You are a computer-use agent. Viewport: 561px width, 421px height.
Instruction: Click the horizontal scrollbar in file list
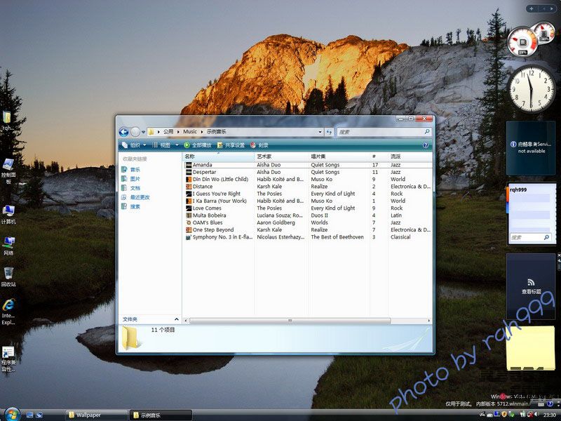click(x=290, y=321)
